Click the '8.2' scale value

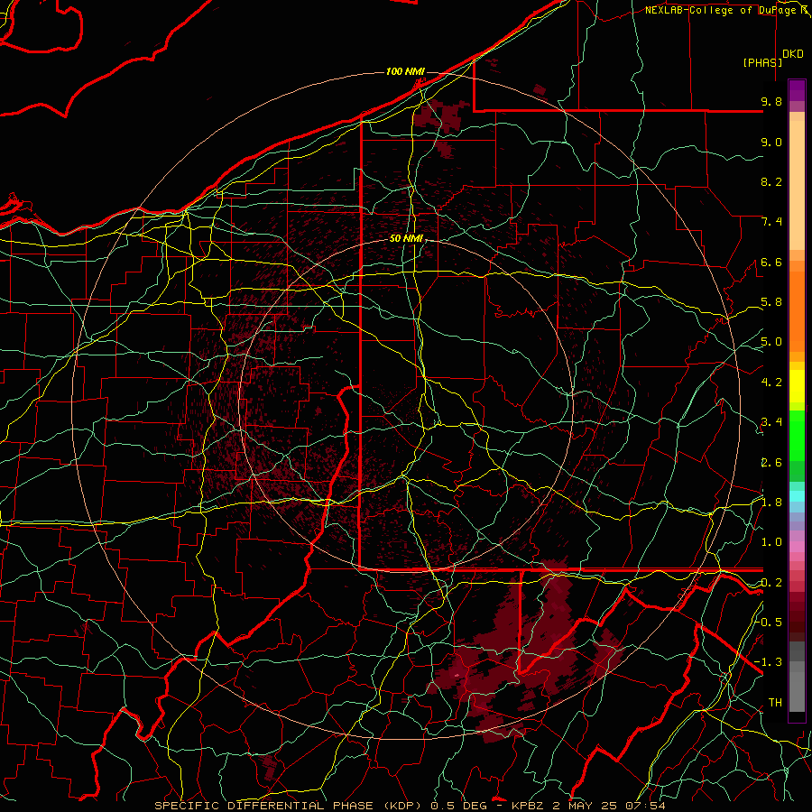pos(771,181)
